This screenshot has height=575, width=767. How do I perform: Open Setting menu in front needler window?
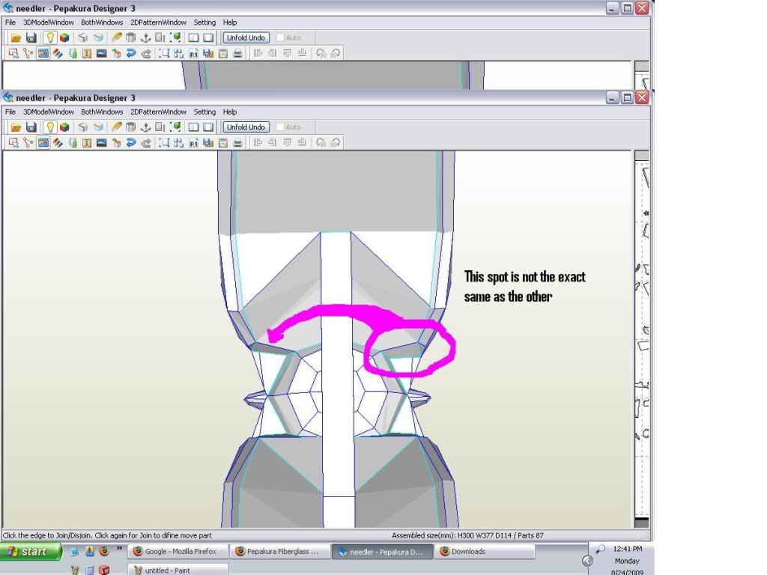tap(204, 112)
